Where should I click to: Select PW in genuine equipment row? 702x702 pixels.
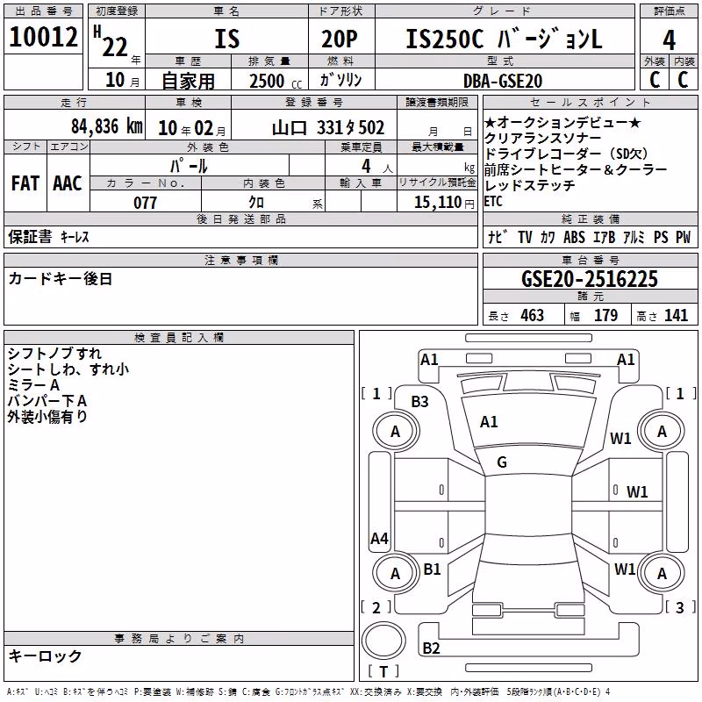pyautogui.click(x=683, y=237)
